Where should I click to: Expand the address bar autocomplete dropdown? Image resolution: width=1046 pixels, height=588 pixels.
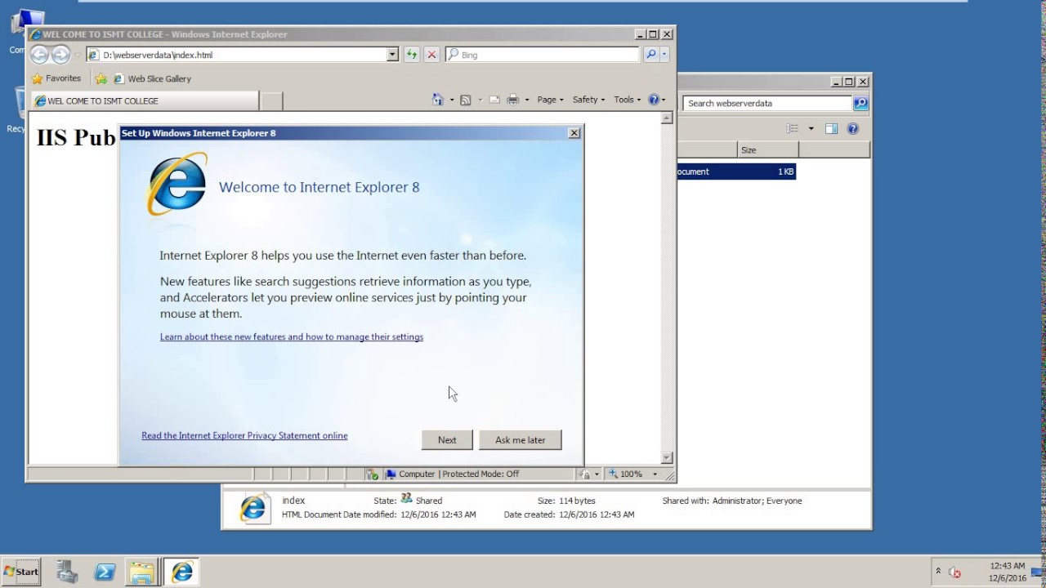tap(392, 55)
